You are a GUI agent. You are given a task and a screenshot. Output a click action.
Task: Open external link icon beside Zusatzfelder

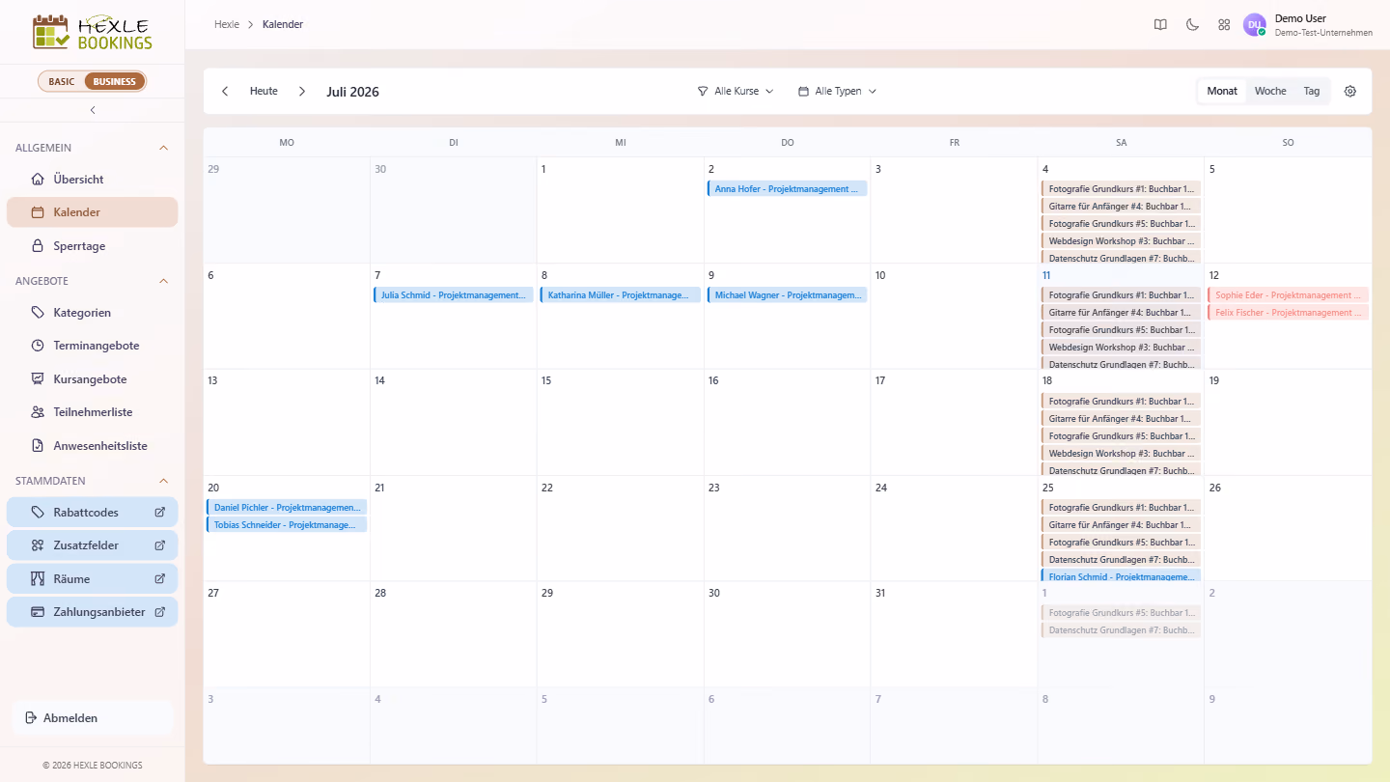point(160,545)
